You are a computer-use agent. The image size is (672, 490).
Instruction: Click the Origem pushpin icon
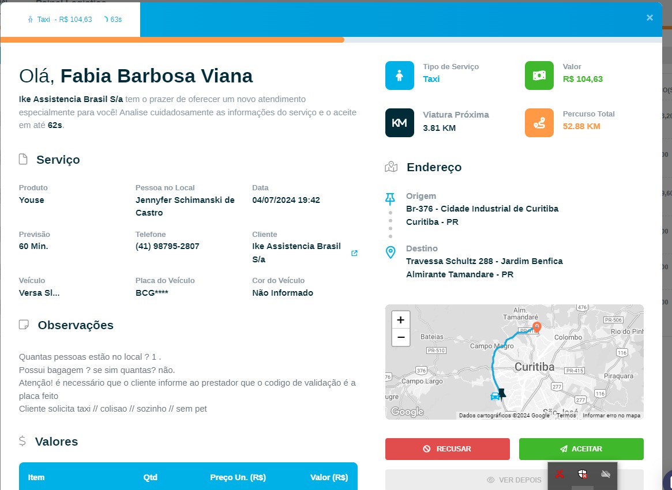(x=390, y=199)
